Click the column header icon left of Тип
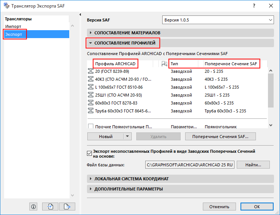 (x=164, y=64)
